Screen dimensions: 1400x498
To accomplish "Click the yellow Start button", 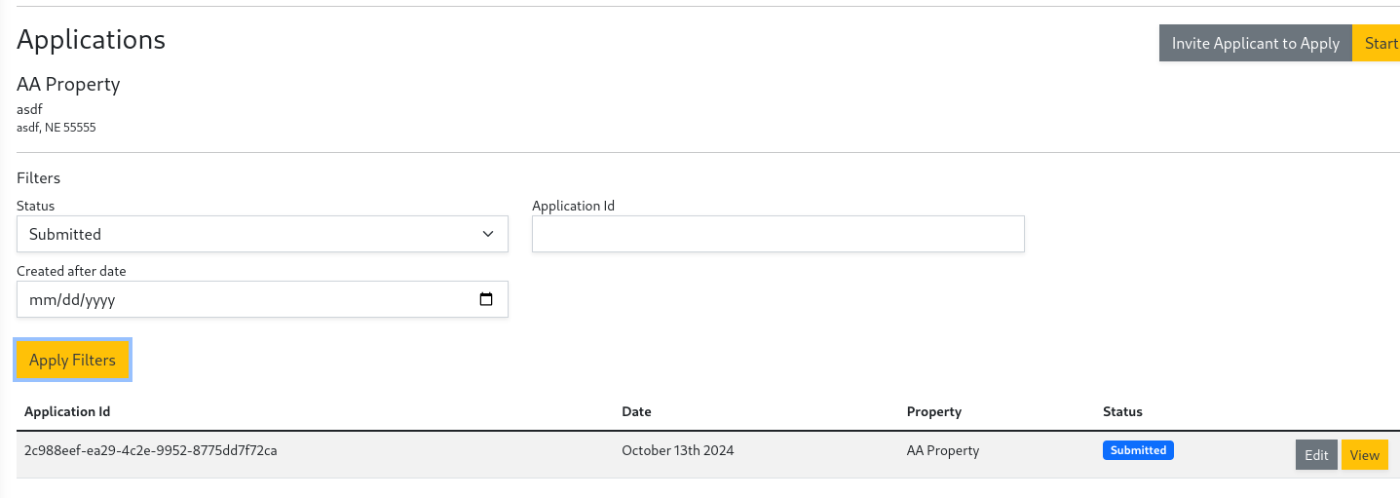I will (1380, 43).
